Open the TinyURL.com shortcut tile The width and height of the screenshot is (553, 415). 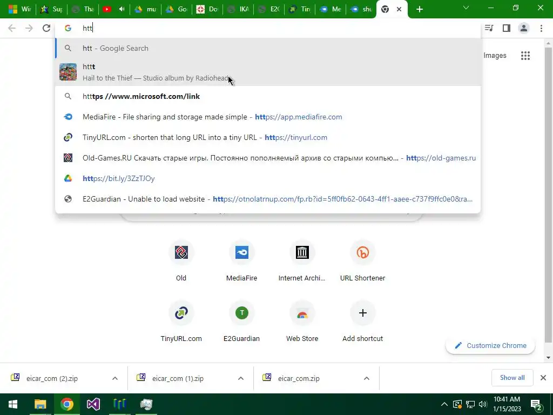pyautogui.click(x=181, y=322)
